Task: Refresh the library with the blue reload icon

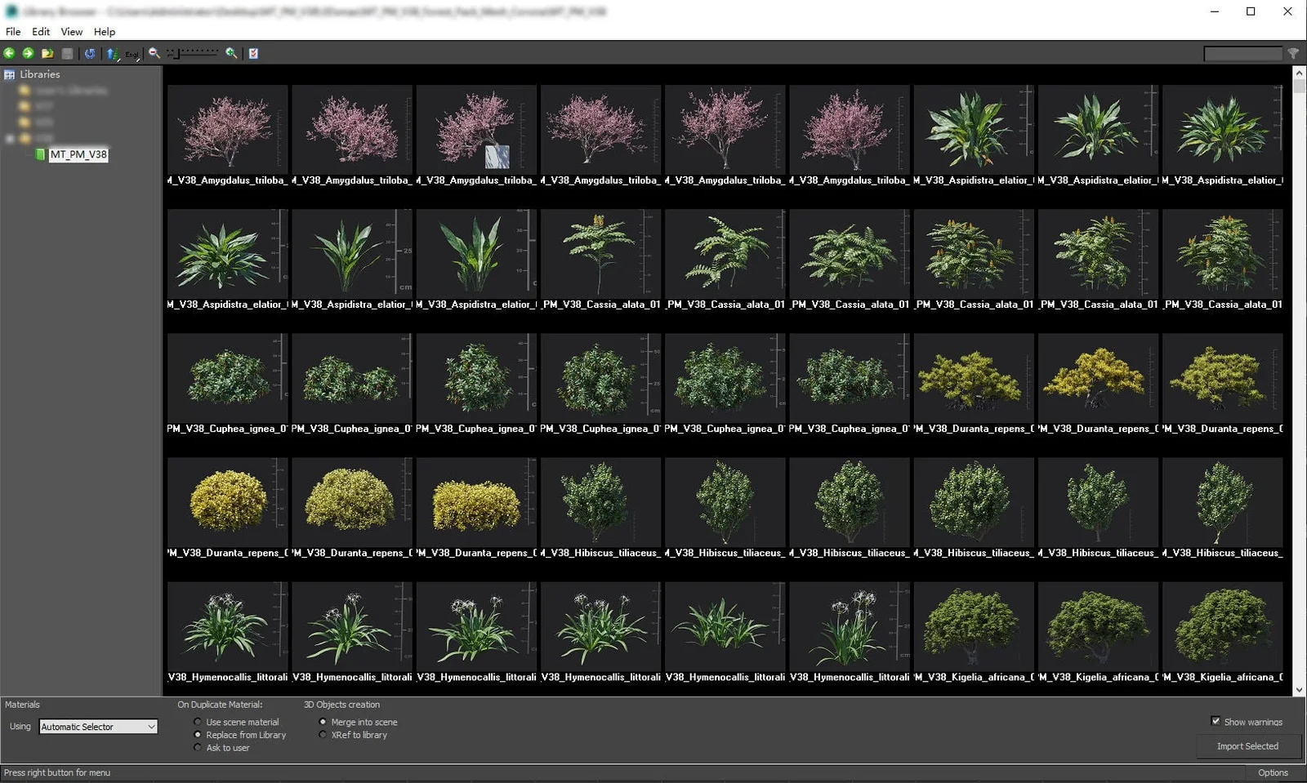Action: (x=90, y=53)
